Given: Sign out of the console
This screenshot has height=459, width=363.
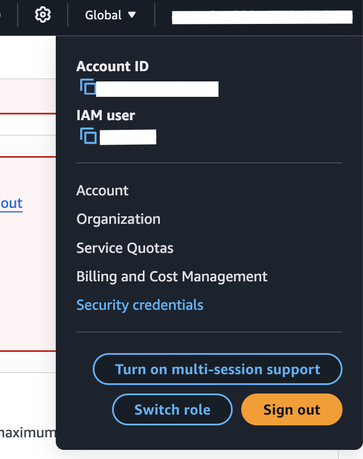Looking at the screenshot, I should coord(292,410).
